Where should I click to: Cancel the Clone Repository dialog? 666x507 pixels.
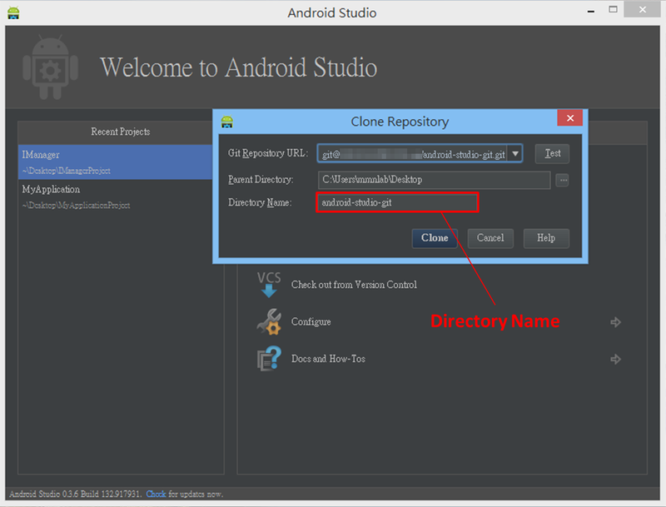(490, 238)
